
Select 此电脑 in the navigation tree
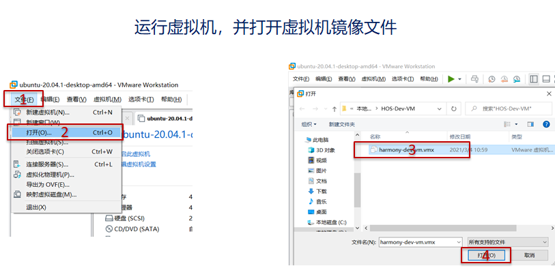317,140
